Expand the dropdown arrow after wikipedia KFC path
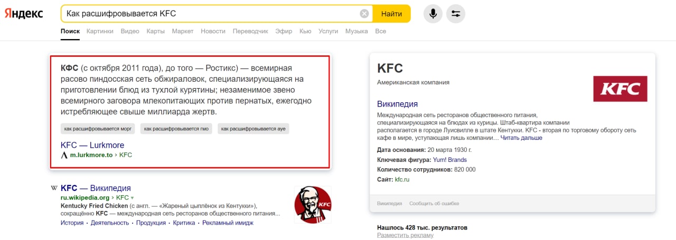Image resolution: width=676 pixels, height=240 pixels. pos(132,198)
